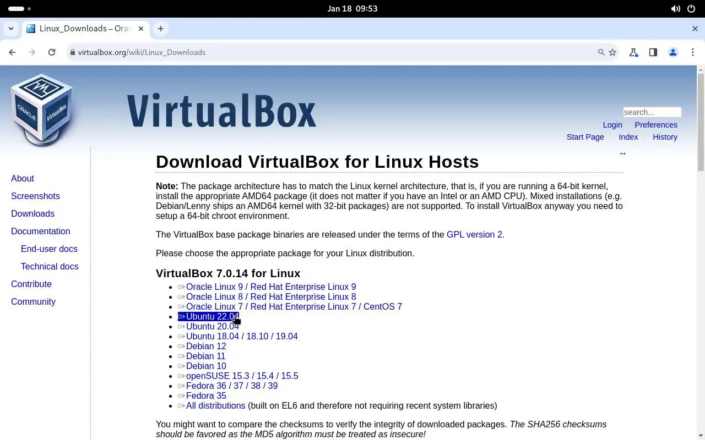Open the All distributions link
Screen dimensions: 705x440
point(211,405)
